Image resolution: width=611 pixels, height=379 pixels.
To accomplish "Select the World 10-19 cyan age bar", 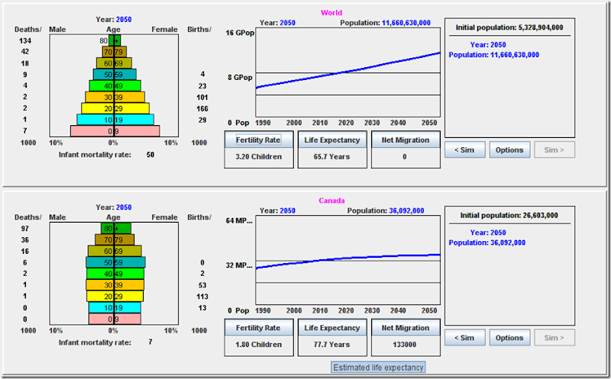I will 115,120.
